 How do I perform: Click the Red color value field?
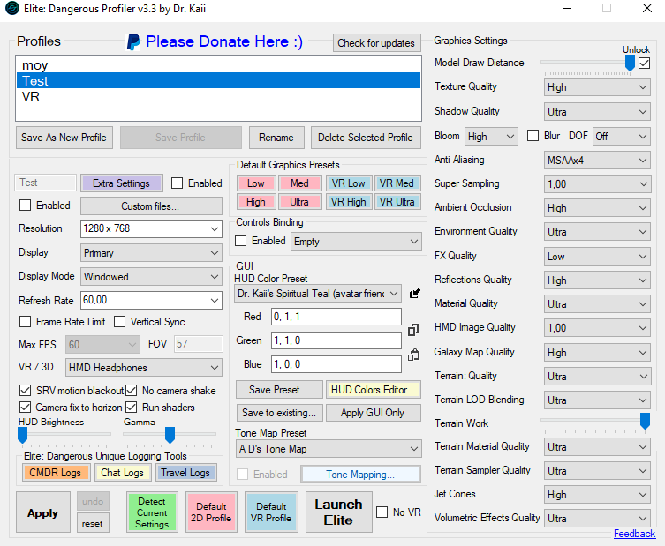click(x=336, y=317)
